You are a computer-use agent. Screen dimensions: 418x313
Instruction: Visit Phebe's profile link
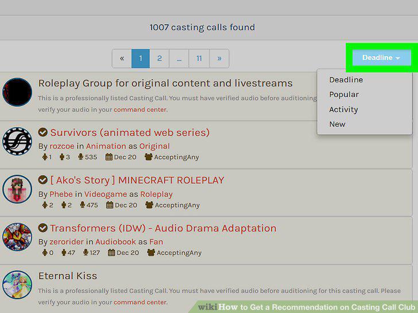pyautogui.click(x=61, y=194)
